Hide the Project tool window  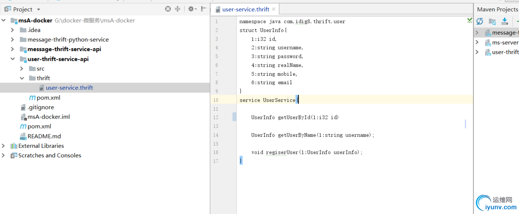(203, 9)
